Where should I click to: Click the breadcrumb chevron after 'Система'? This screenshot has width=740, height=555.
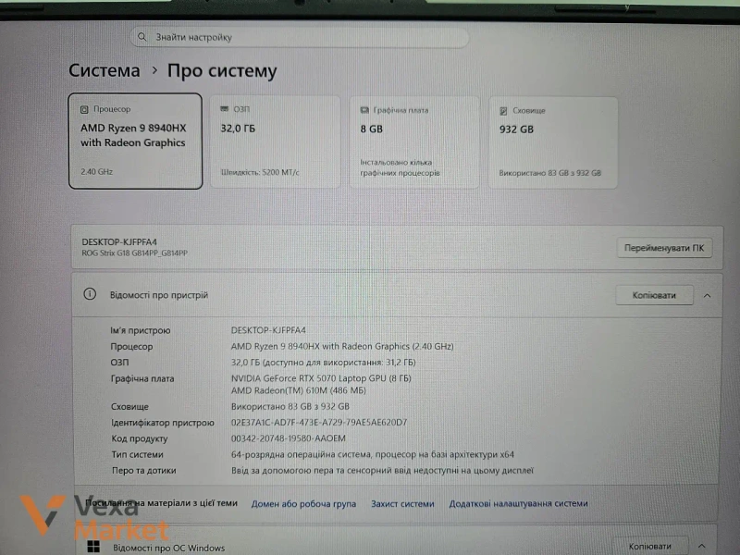click(x=154, y=71)
